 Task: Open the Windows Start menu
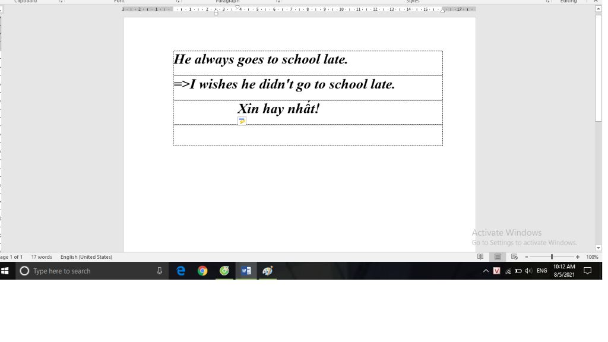tap(5, 271)
